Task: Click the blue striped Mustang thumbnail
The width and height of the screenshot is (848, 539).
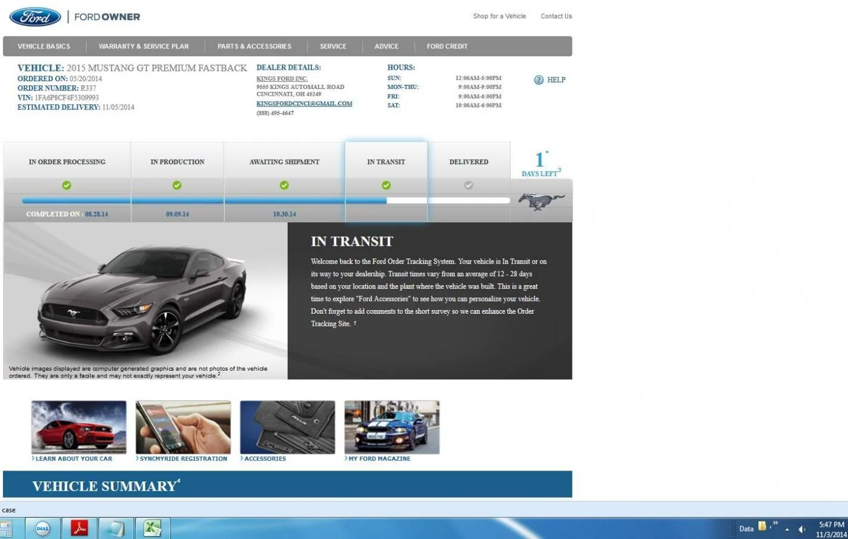Action: (392, 428)
